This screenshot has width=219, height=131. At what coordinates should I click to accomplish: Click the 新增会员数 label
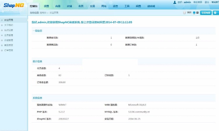52,38
